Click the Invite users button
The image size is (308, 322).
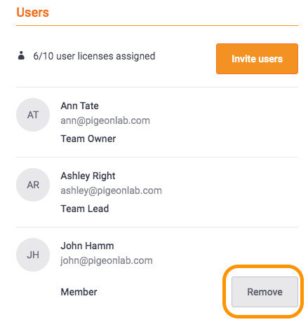click(x=257, y=59)
